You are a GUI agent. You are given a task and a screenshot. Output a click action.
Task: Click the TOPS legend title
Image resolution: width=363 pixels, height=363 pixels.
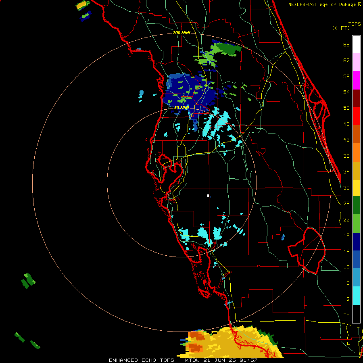[355, 24]
